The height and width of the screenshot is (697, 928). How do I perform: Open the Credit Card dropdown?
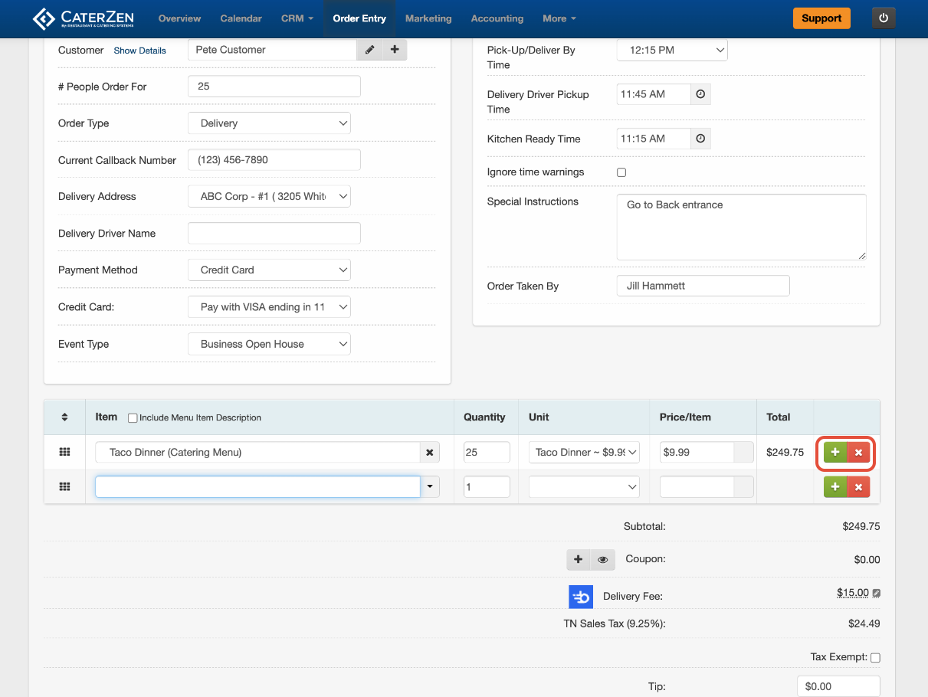[269, 307]
